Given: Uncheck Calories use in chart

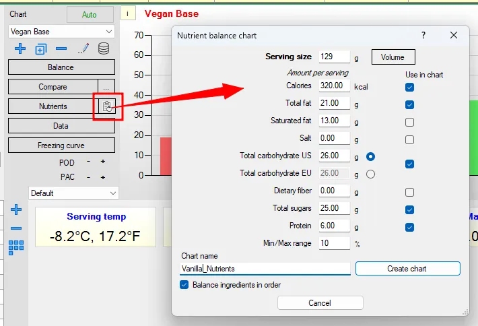Looking at the screenshot, I should click(409, 87).
